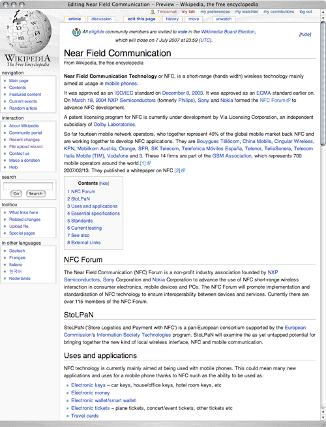Open the discussion tab
Screen dimensions: 326x427
point(102,19)
